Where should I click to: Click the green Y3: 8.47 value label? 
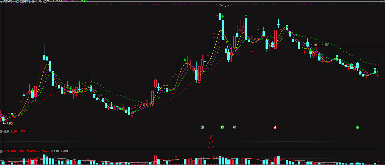(81, 1)
